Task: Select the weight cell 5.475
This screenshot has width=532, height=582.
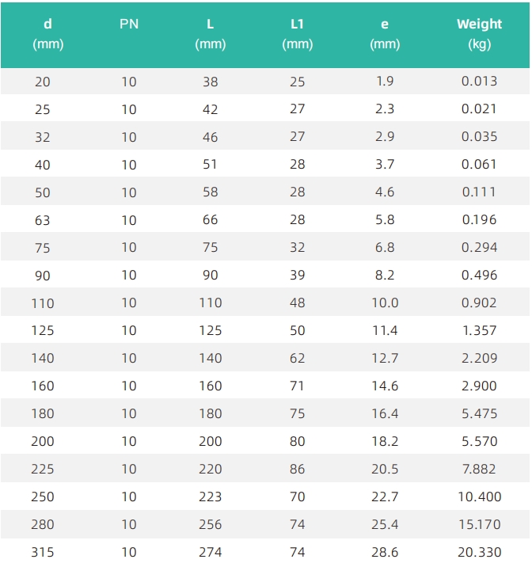Action: point(479,413)
